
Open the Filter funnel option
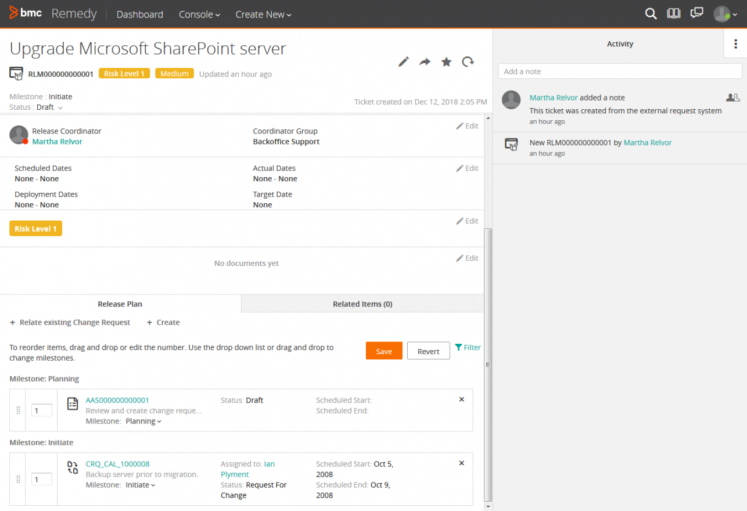pyautogui.click(x=468, y=347)
